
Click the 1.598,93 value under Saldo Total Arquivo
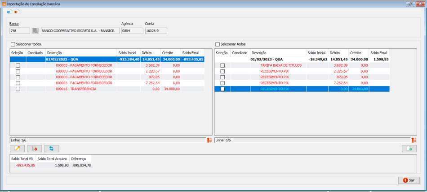click(x=61, y=165)
